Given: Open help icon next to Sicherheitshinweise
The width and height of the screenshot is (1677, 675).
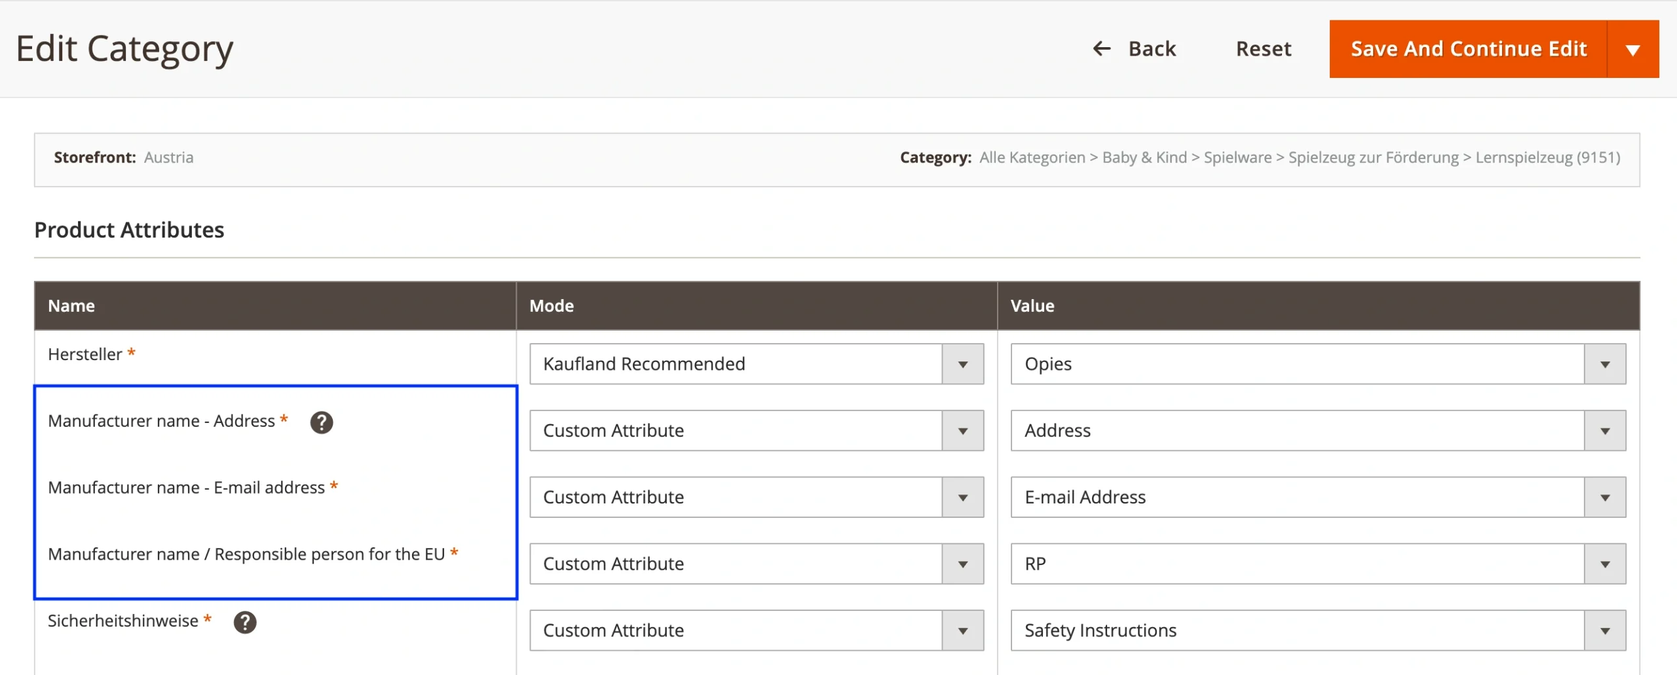Looking at the screenshot, I should coord(245,622).
